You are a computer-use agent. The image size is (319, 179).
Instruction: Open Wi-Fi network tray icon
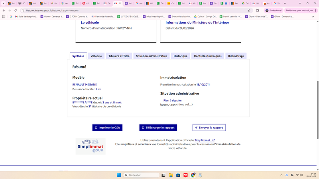[x=297, y=175]
